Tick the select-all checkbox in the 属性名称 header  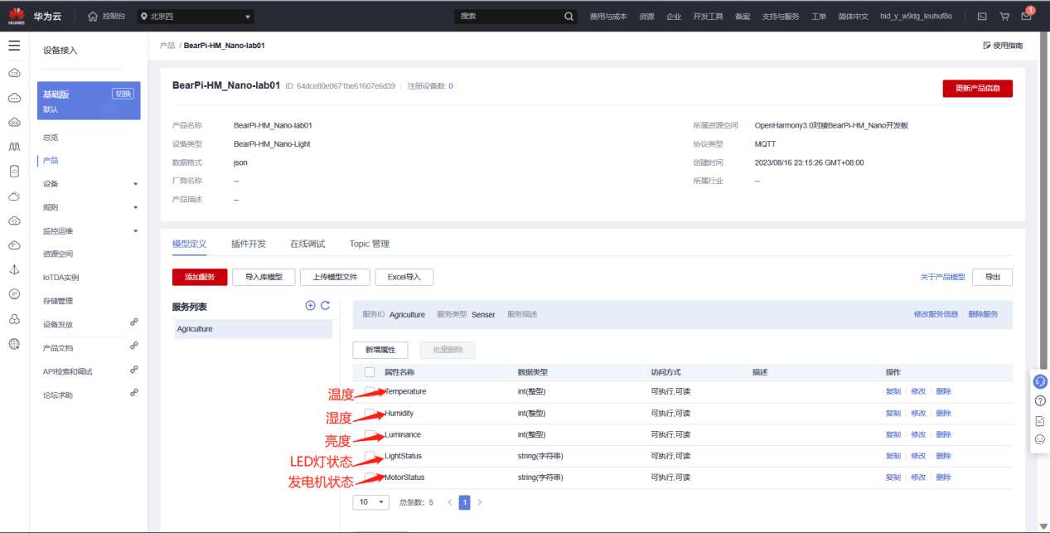[370, 372]
